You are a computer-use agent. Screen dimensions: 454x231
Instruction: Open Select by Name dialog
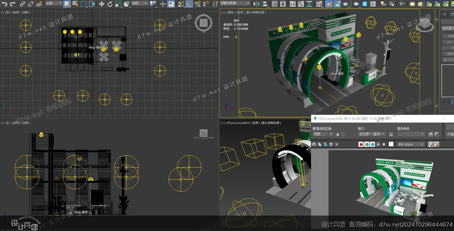pos(75,4)
